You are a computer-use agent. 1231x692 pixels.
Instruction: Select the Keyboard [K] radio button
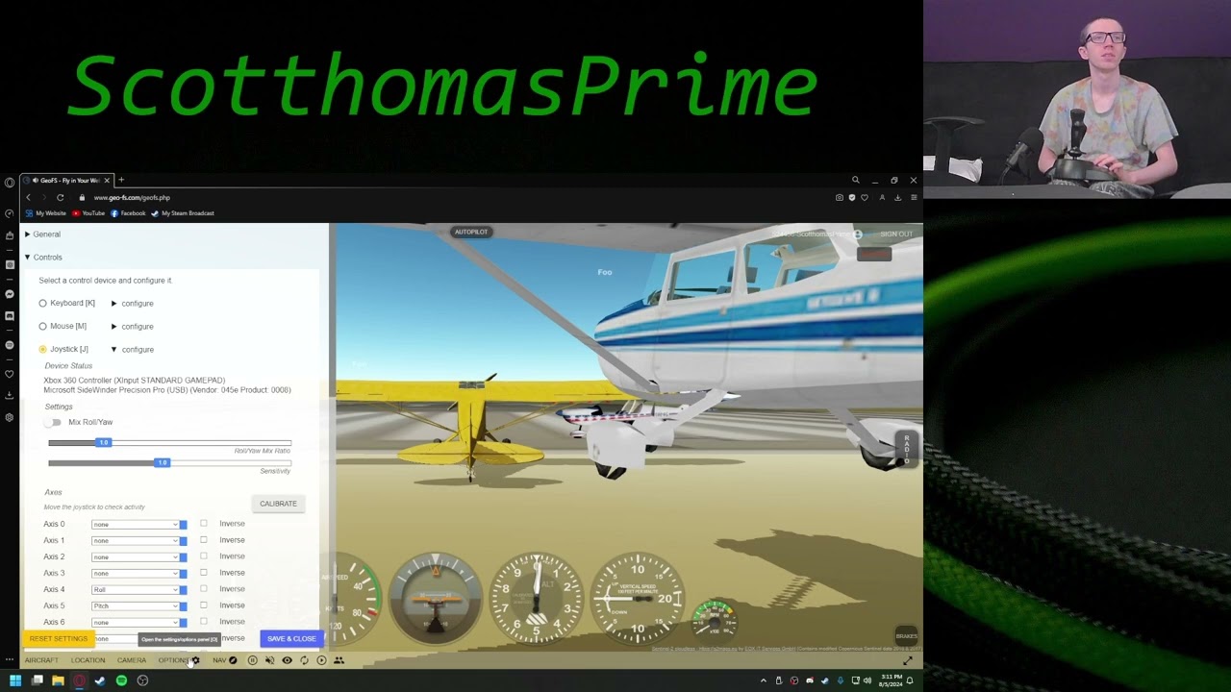click(x=42, y=303)
